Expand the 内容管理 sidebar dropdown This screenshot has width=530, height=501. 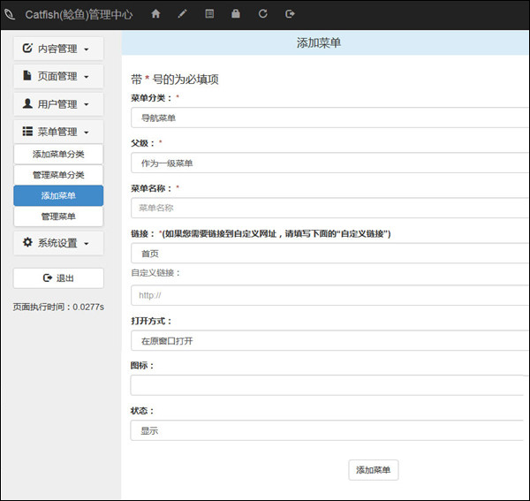click(58, 49)
